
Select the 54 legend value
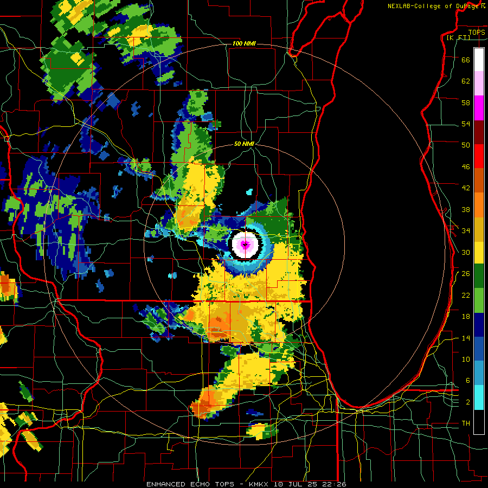point(466,124)
